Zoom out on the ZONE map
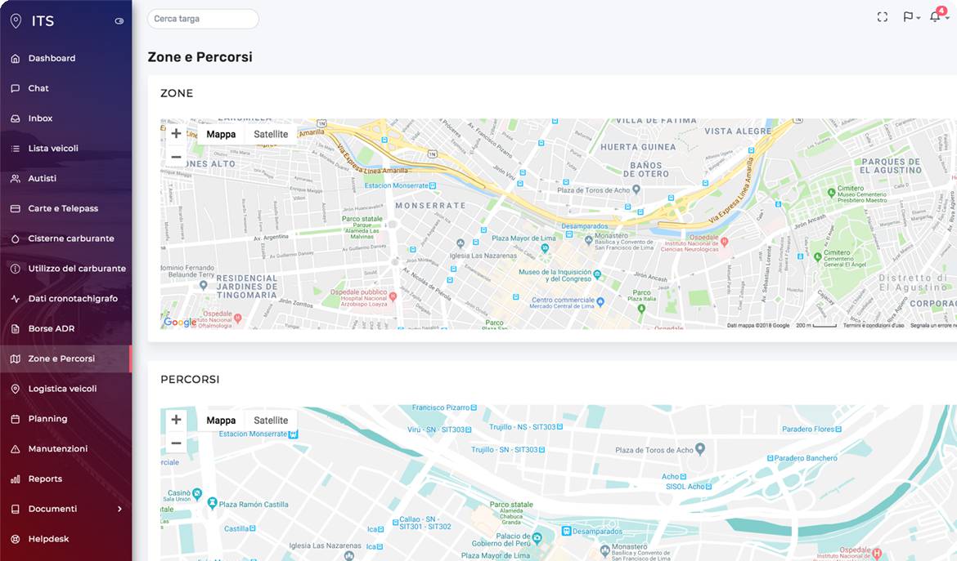This screenshot has height=561, width=957. 177,157
